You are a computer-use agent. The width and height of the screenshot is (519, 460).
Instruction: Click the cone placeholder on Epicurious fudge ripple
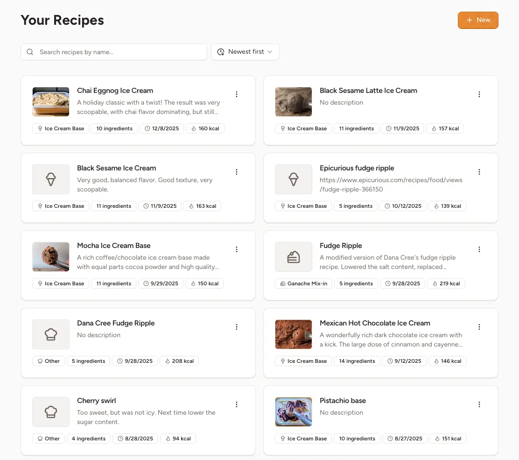pos(293,179)
